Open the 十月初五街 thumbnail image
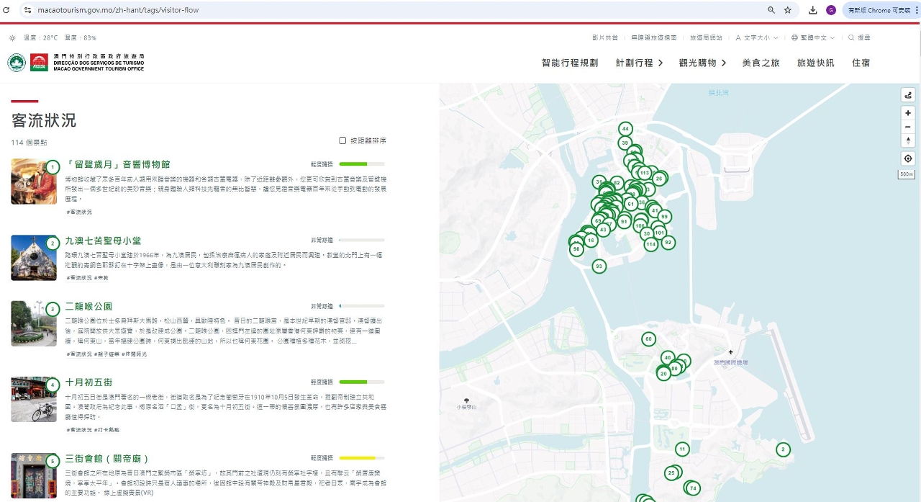 click(33, 399)
